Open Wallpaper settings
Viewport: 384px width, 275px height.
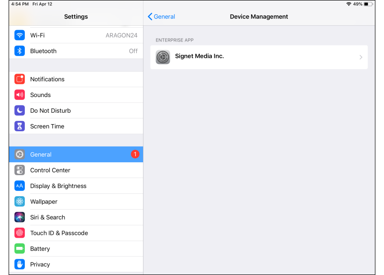44,202
